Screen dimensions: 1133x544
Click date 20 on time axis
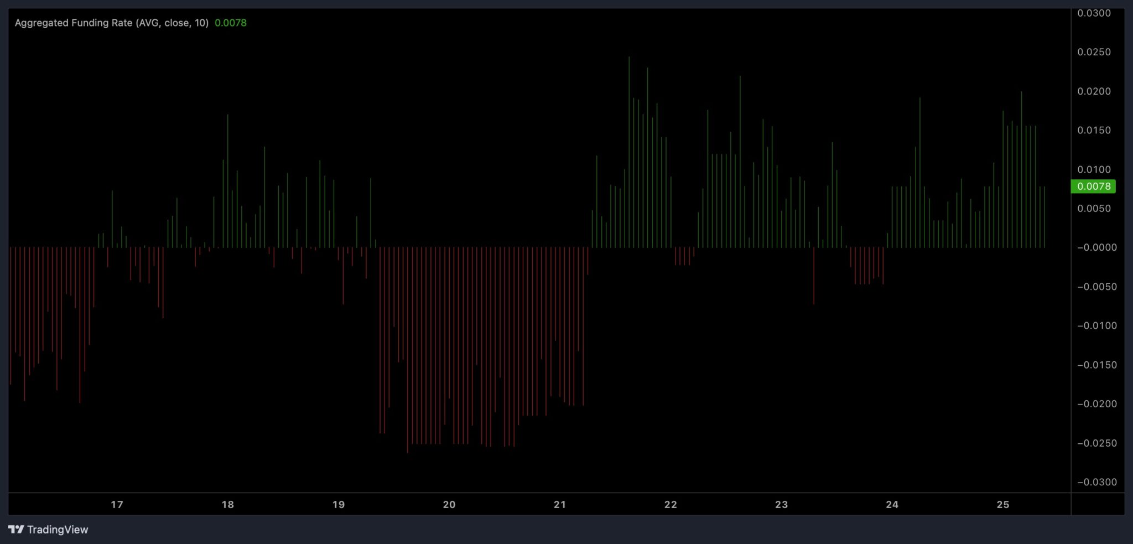click(x=449, y=505)
